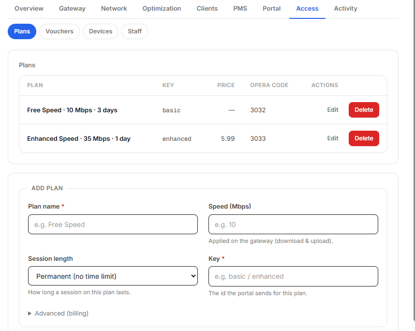415x331 pixels.
Task: Switch to the Gateway tab
Action: pos(72,9)
